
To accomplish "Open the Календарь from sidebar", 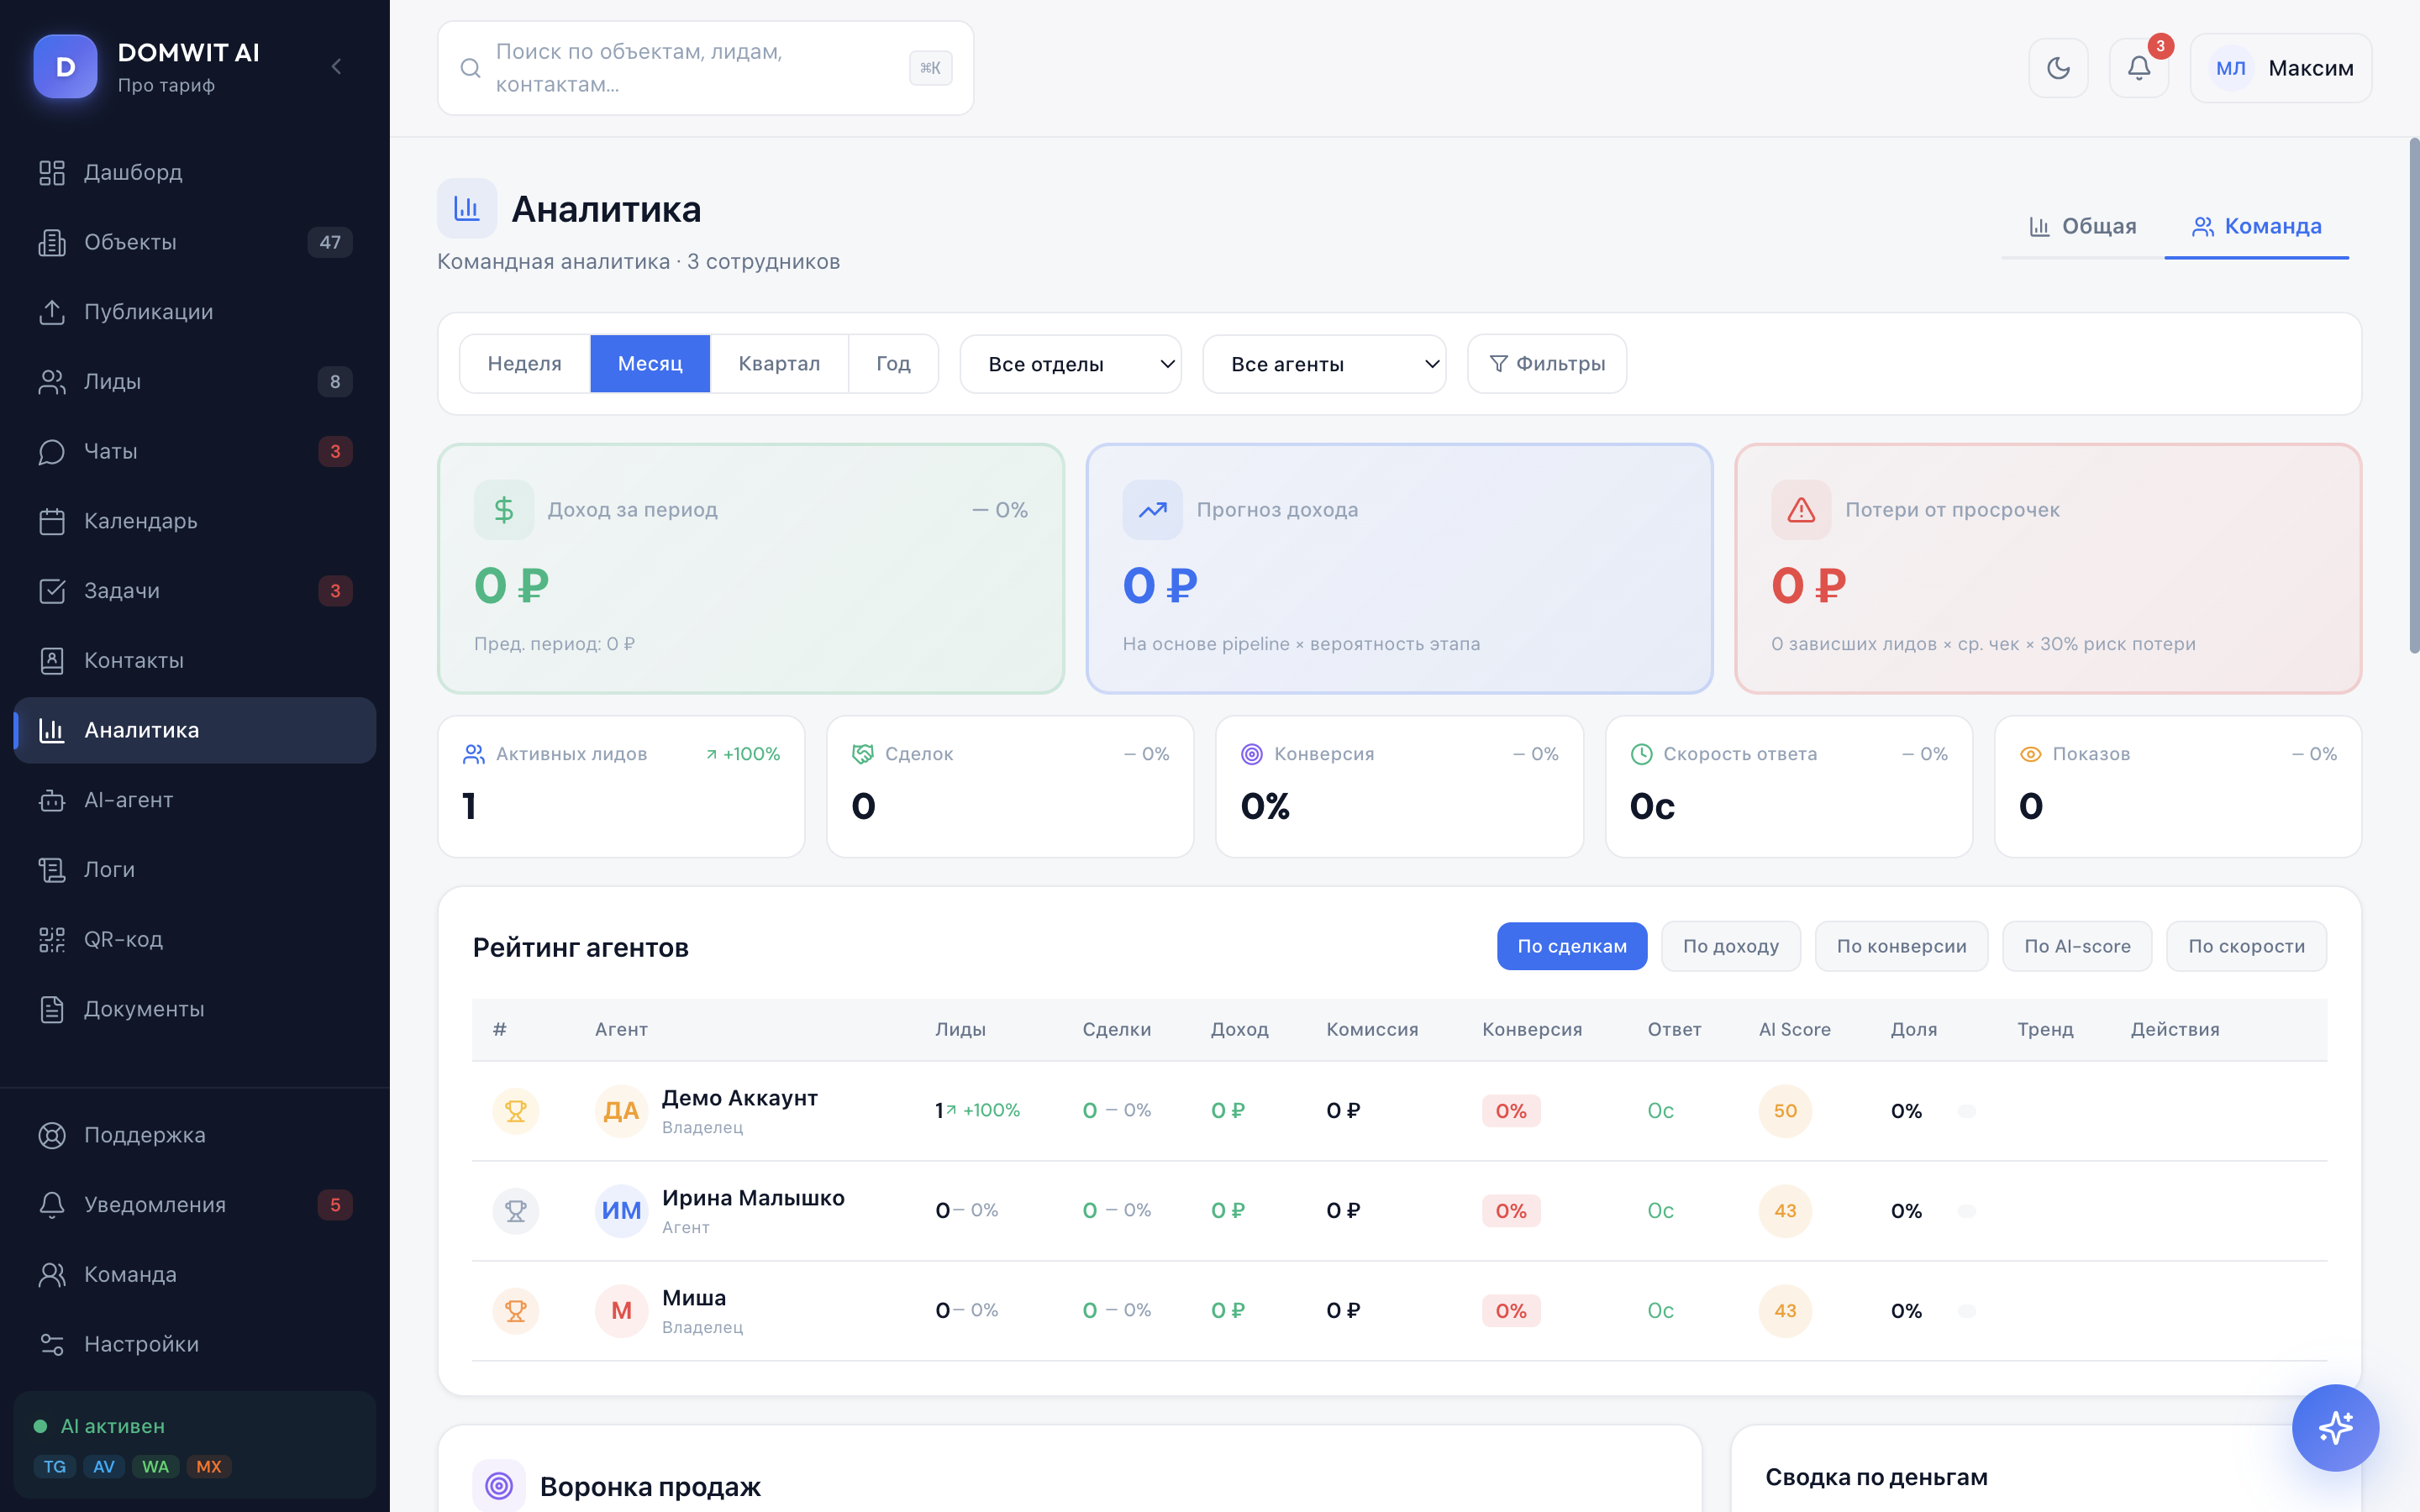I will tap(140, 521).
